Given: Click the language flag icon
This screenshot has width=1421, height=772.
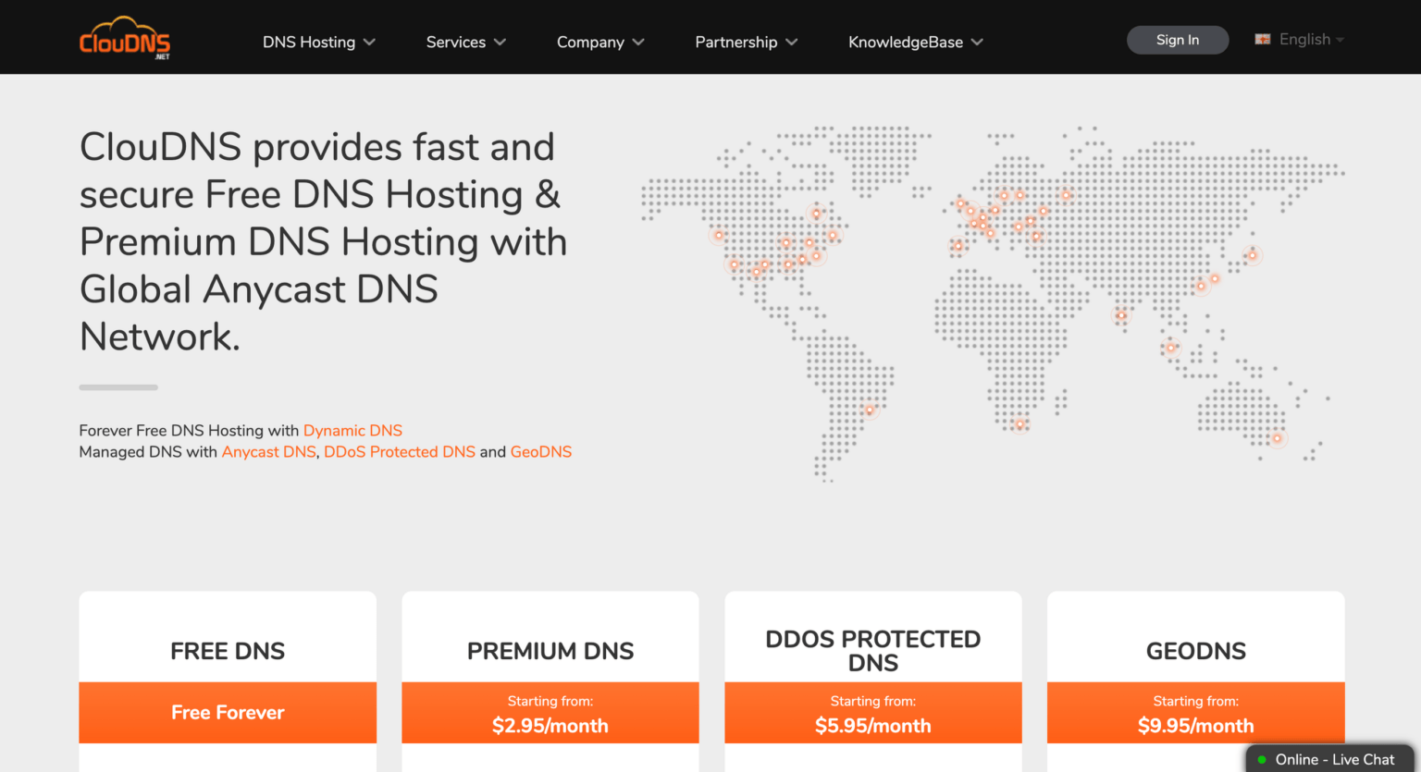Looking at the screenshot, I should (1262, 40).
